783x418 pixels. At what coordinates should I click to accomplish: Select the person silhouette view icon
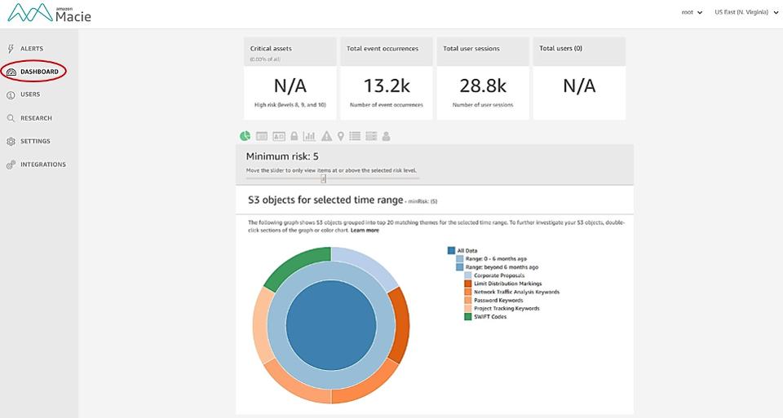(x=386, y=136)
